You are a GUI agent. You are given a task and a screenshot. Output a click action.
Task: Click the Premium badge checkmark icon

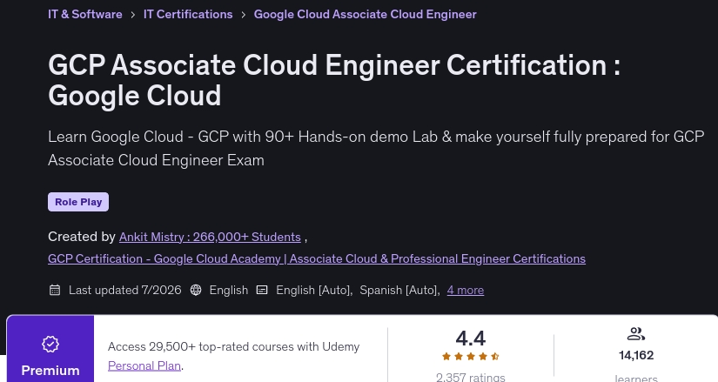pyautogui.click(x=50, y=344)
